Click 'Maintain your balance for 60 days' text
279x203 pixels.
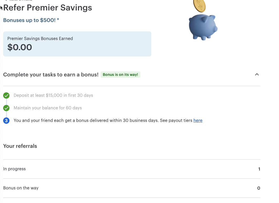48,108
